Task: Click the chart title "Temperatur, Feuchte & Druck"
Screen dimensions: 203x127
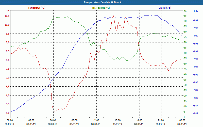Action: 103,2
